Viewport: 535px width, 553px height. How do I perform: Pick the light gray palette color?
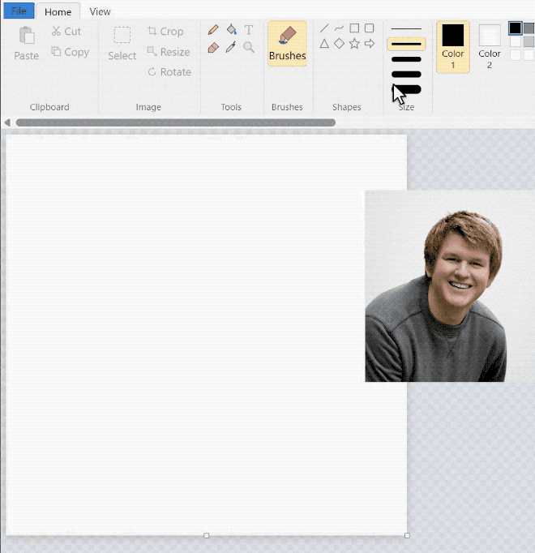tap(529, 41)
